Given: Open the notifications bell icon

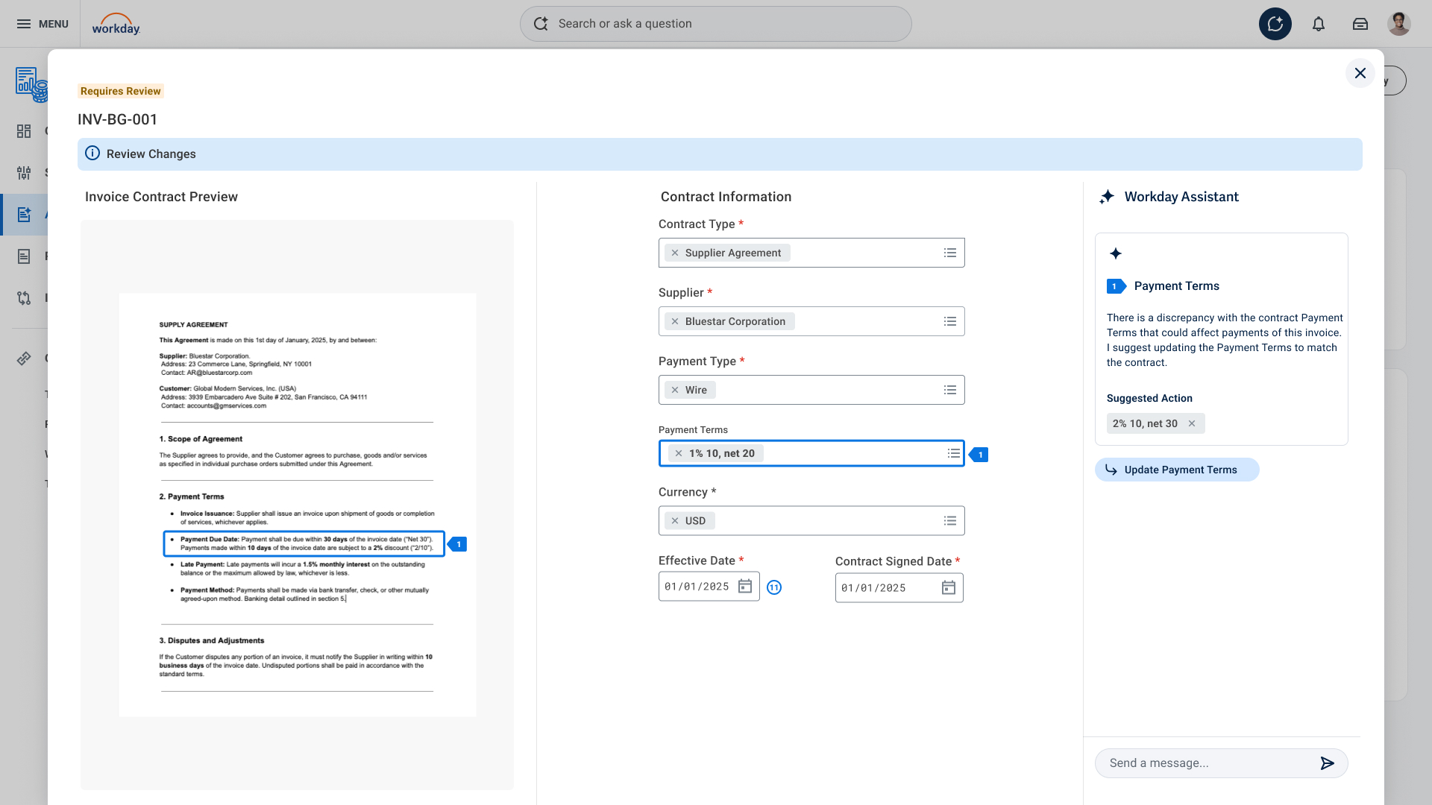Looking at the screenshot, I should point(1319,24).
